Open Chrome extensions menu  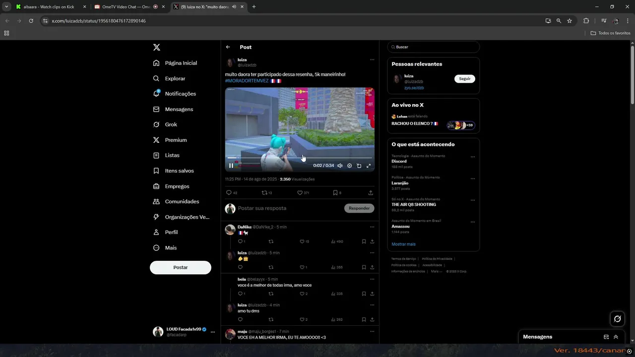click(586, 21)
